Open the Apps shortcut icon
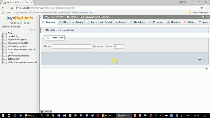This screenshot has height=118, width=210. click(x=3, y=13)
